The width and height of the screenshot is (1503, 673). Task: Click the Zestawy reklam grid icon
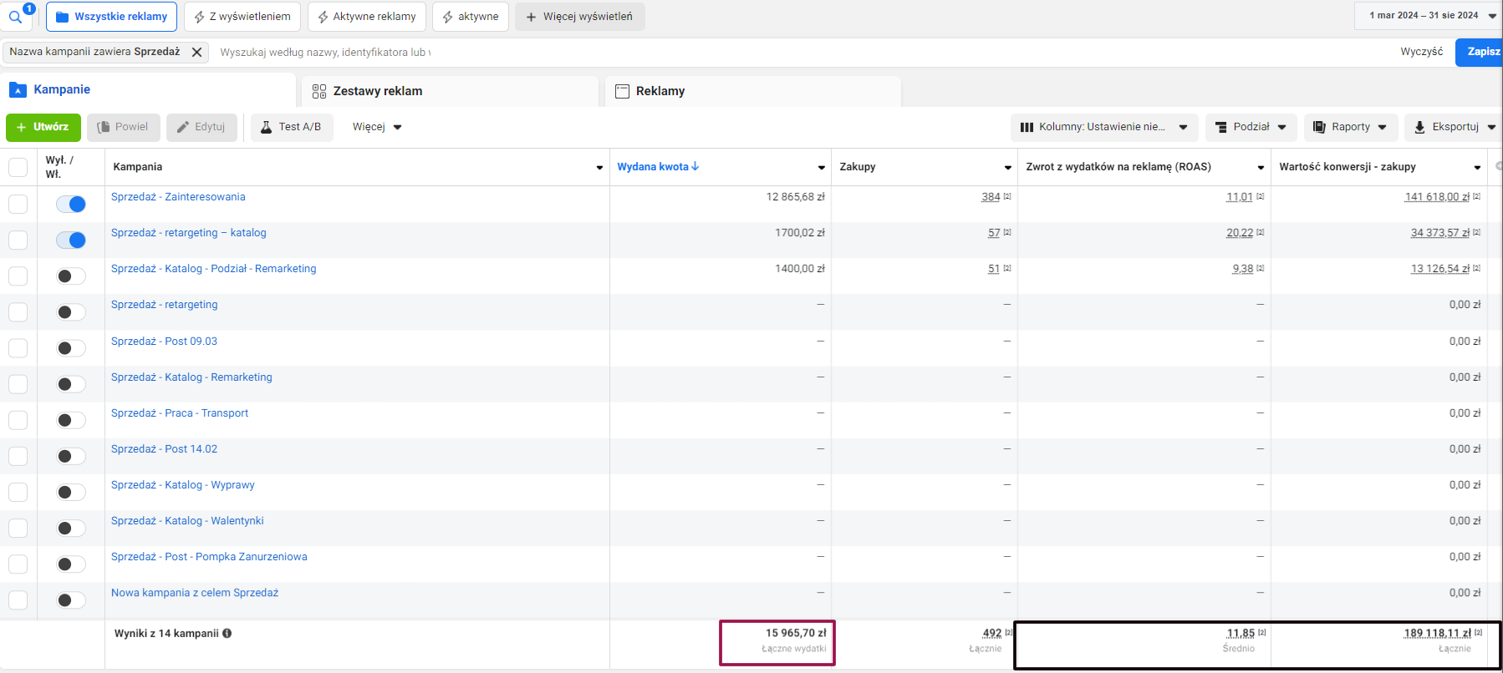[319, 91]
